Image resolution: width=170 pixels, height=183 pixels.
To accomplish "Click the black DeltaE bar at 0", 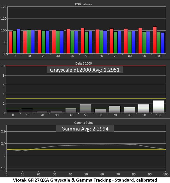I will click(x=13, y=111).
